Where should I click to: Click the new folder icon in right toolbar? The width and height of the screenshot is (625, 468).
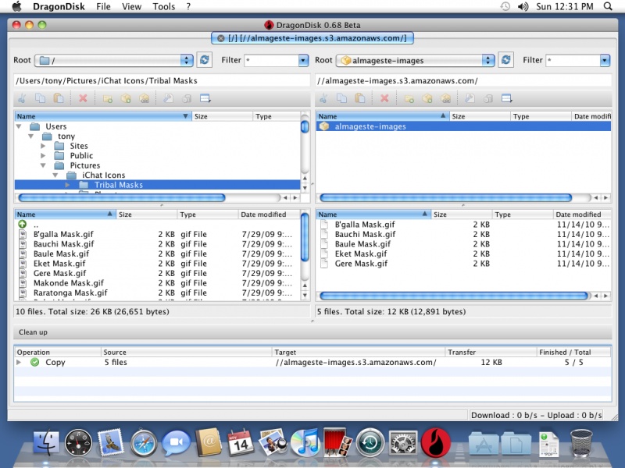[x=409, y=98]
